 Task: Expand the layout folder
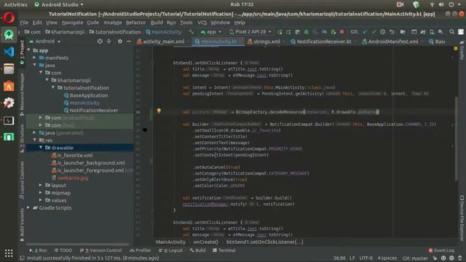[41, 185]
